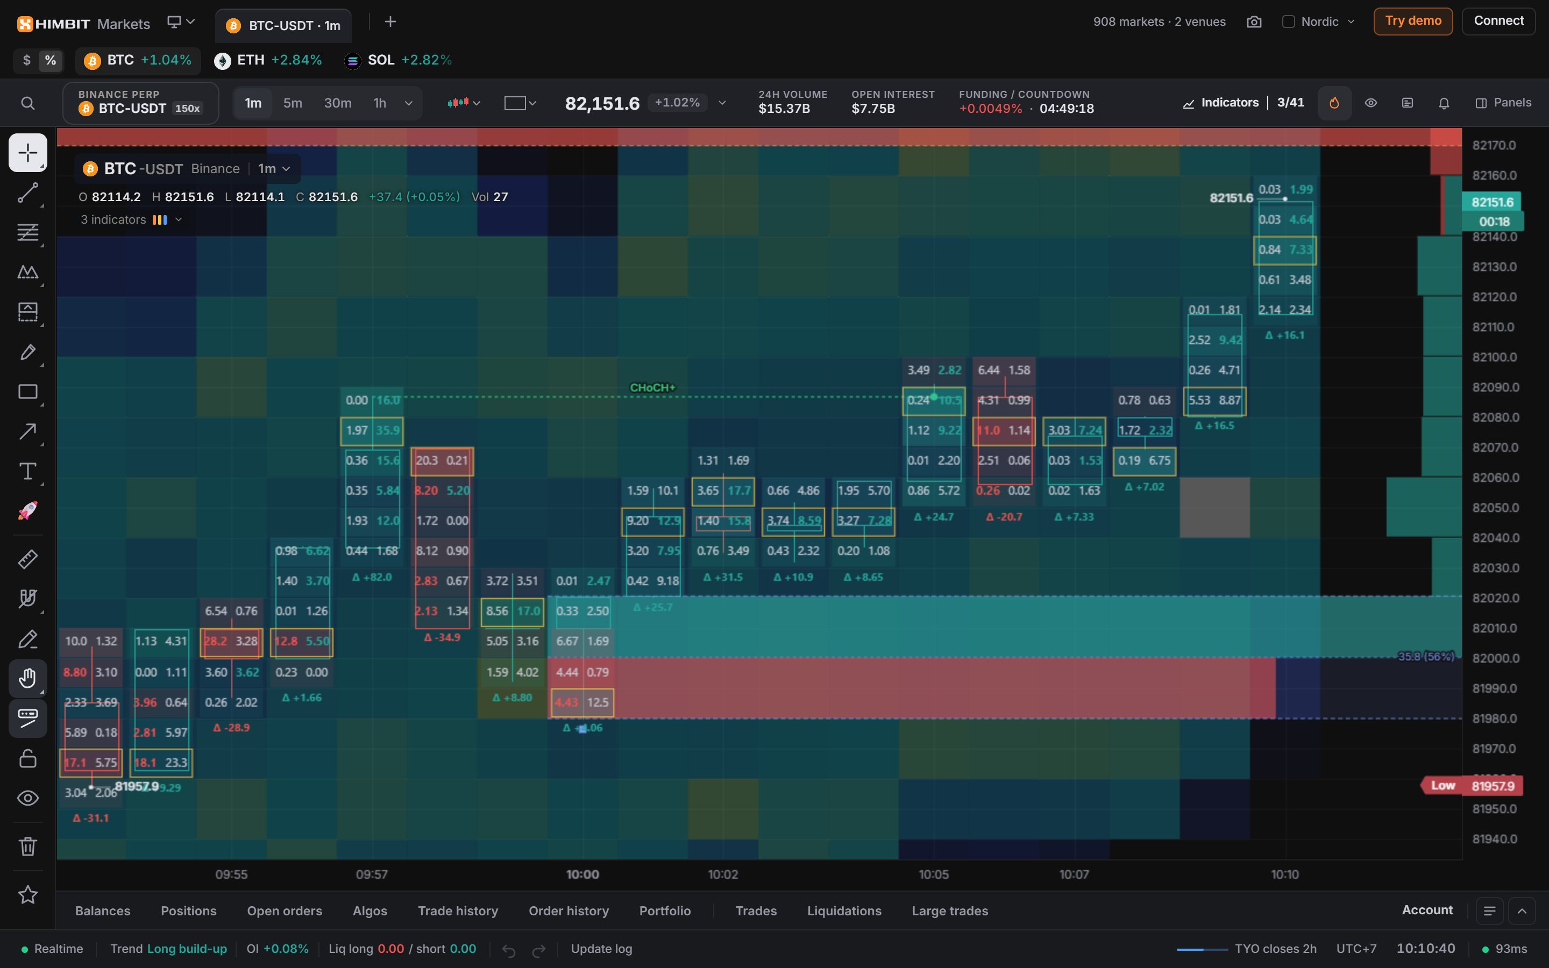Open the chart legend 1m interval dropdown
Screen dimensions: 1549x968
pos(274,169)
